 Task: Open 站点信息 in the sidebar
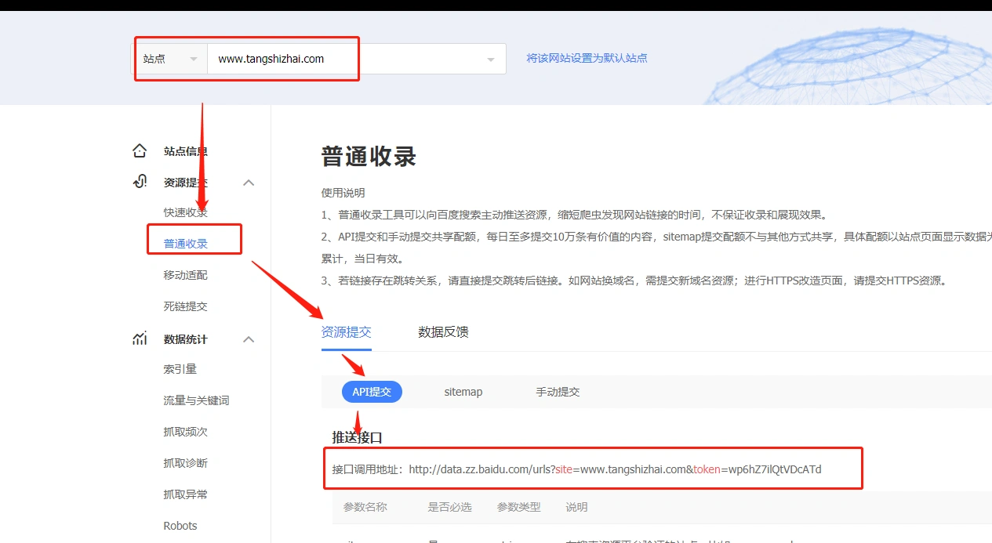pos(186,151)
